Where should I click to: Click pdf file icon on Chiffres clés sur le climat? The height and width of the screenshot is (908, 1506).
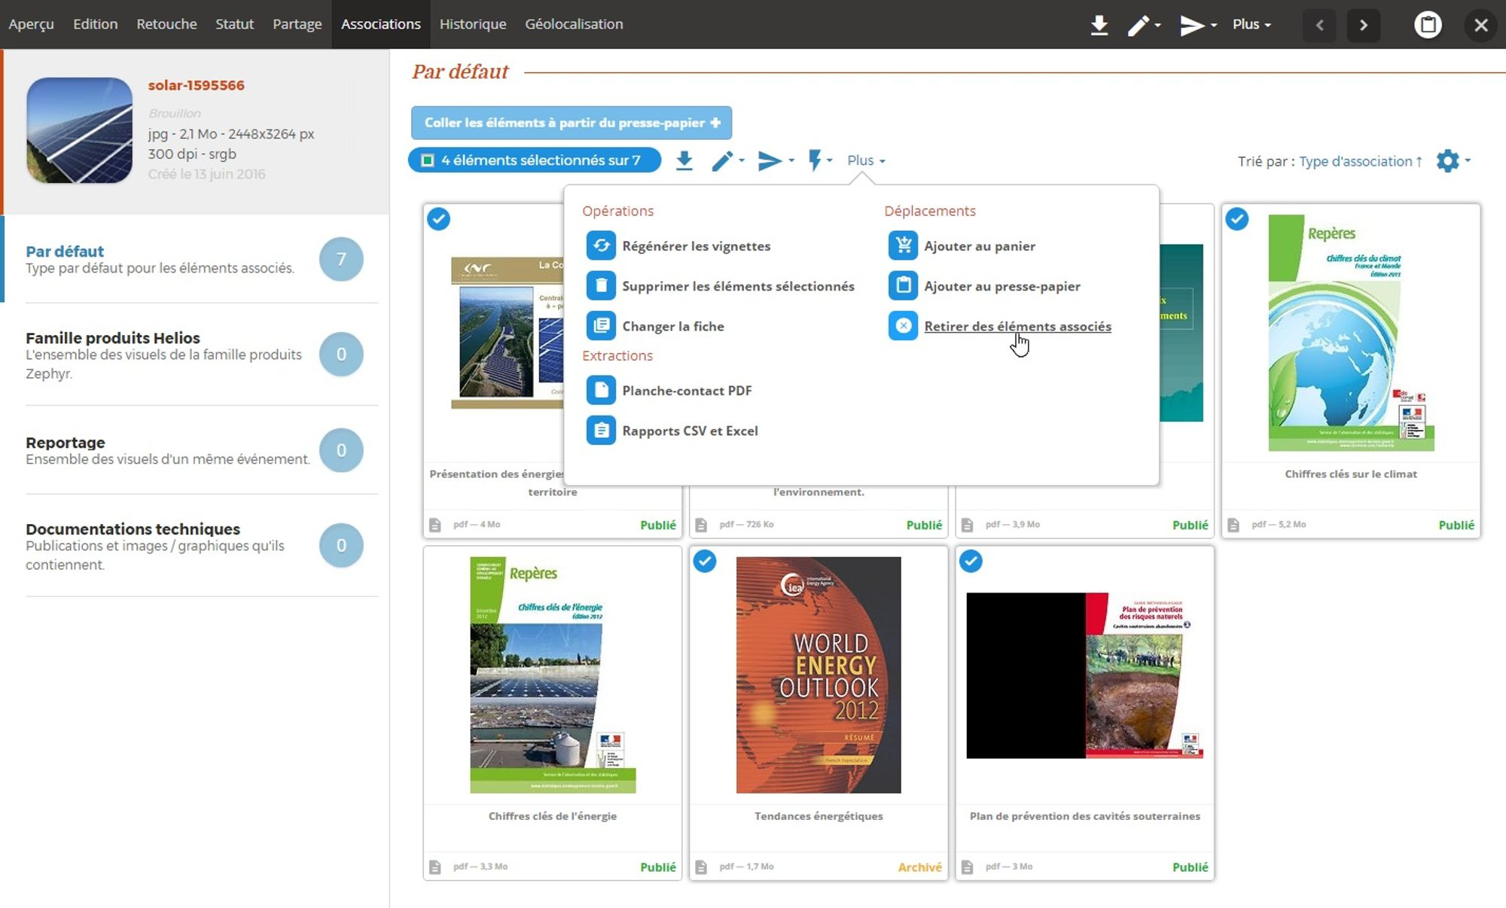click(1233, 525)
